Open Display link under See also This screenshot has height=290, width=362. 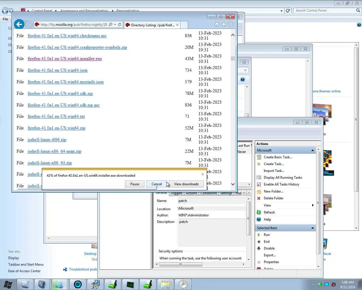point(14,258)
